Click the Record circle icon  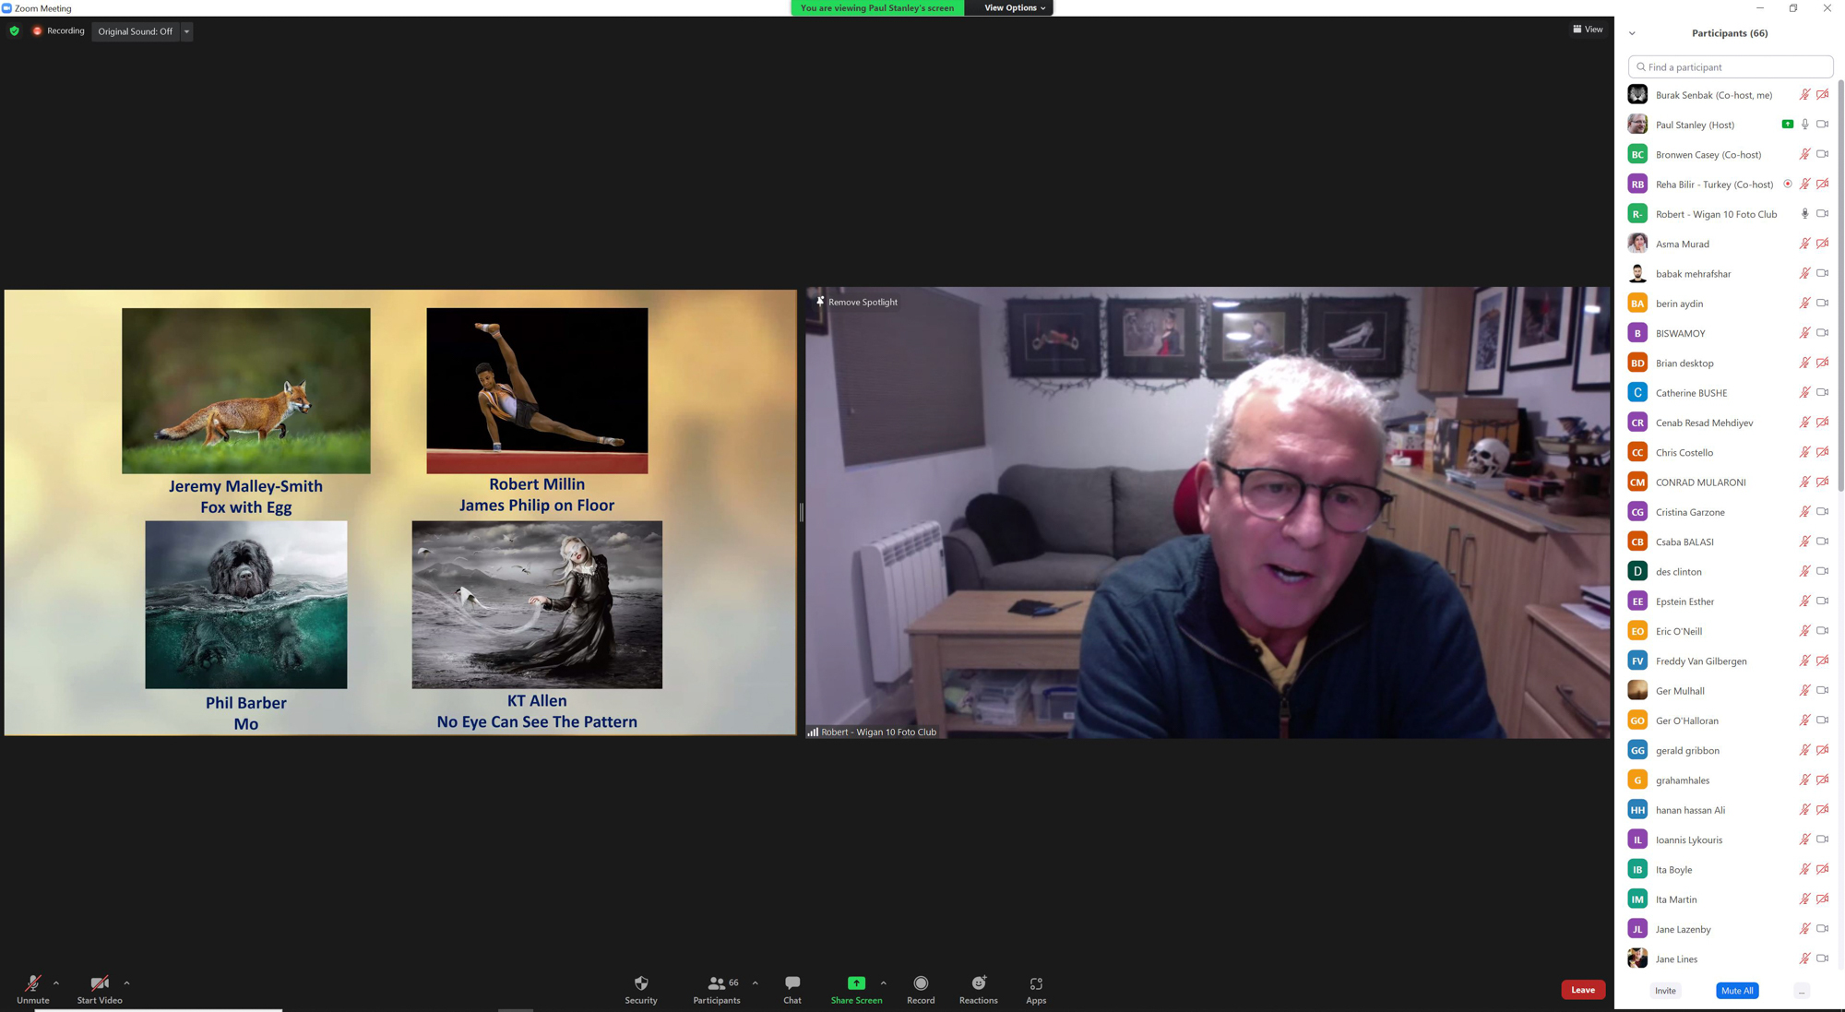(921, 982)
